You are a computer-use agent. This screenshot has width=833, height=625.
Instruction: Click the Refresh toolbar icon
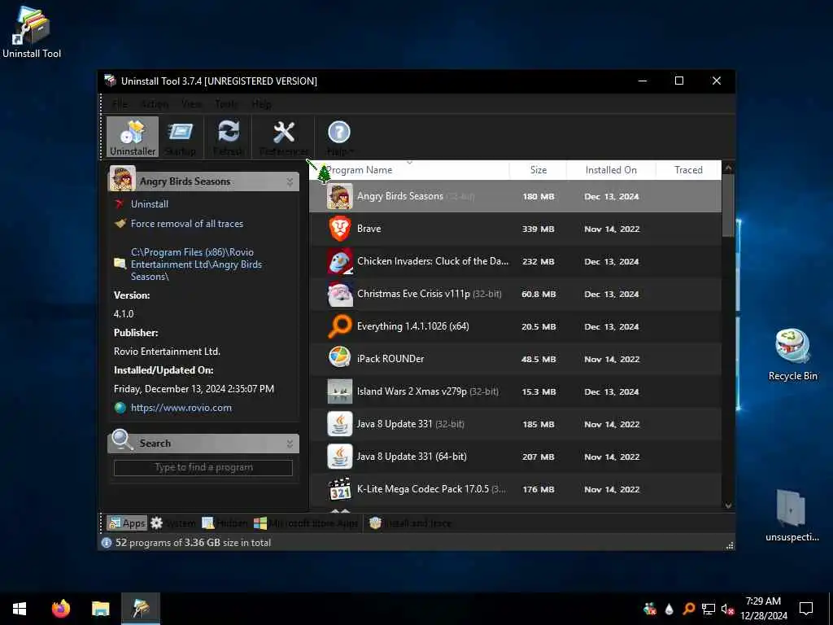(229, 137)
